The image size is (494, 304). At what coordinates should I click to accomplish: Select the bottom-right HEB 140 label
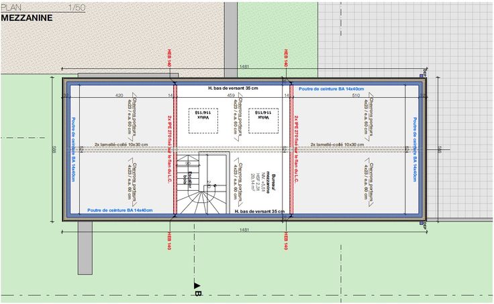(x=285, y=240)
